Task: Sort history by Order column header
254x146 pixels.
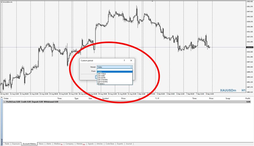Action: pos(6,98)
